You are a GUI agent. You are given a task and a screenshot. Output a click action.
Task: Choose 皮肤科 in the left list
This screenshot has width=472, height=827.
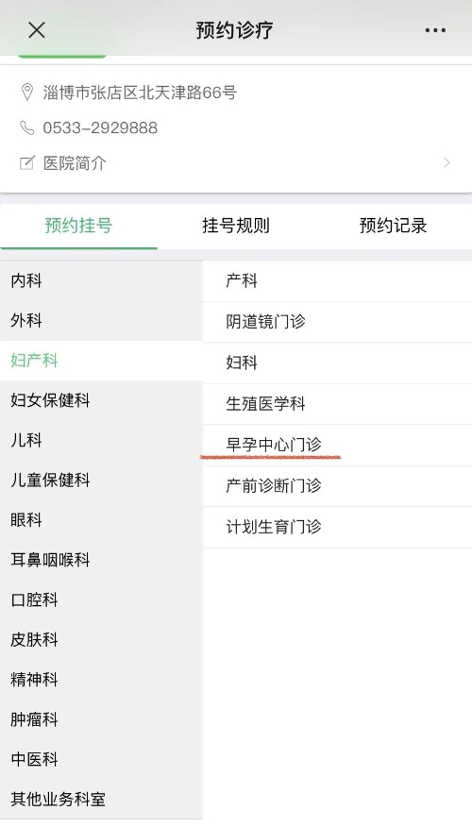click(101, 639)
